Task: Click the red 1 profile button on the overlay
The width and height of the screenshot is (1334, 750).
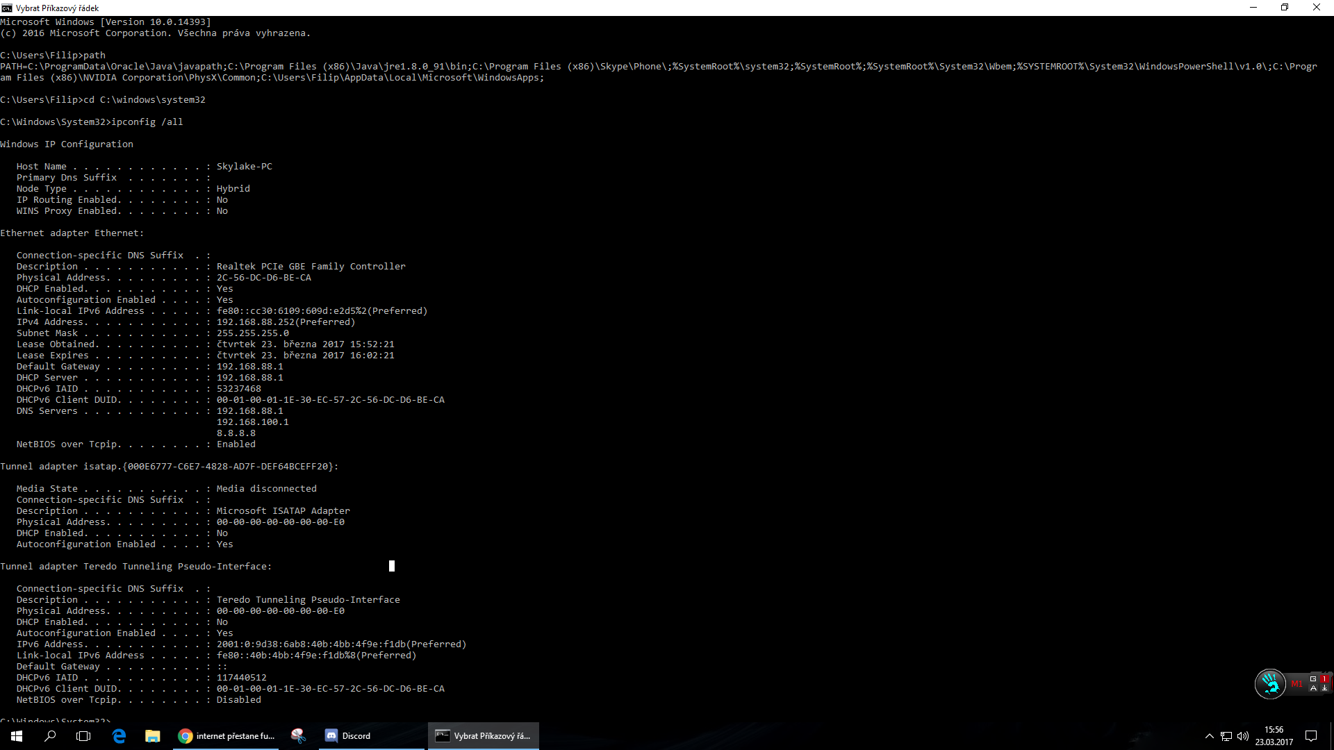Action: tap(1324, 678)
